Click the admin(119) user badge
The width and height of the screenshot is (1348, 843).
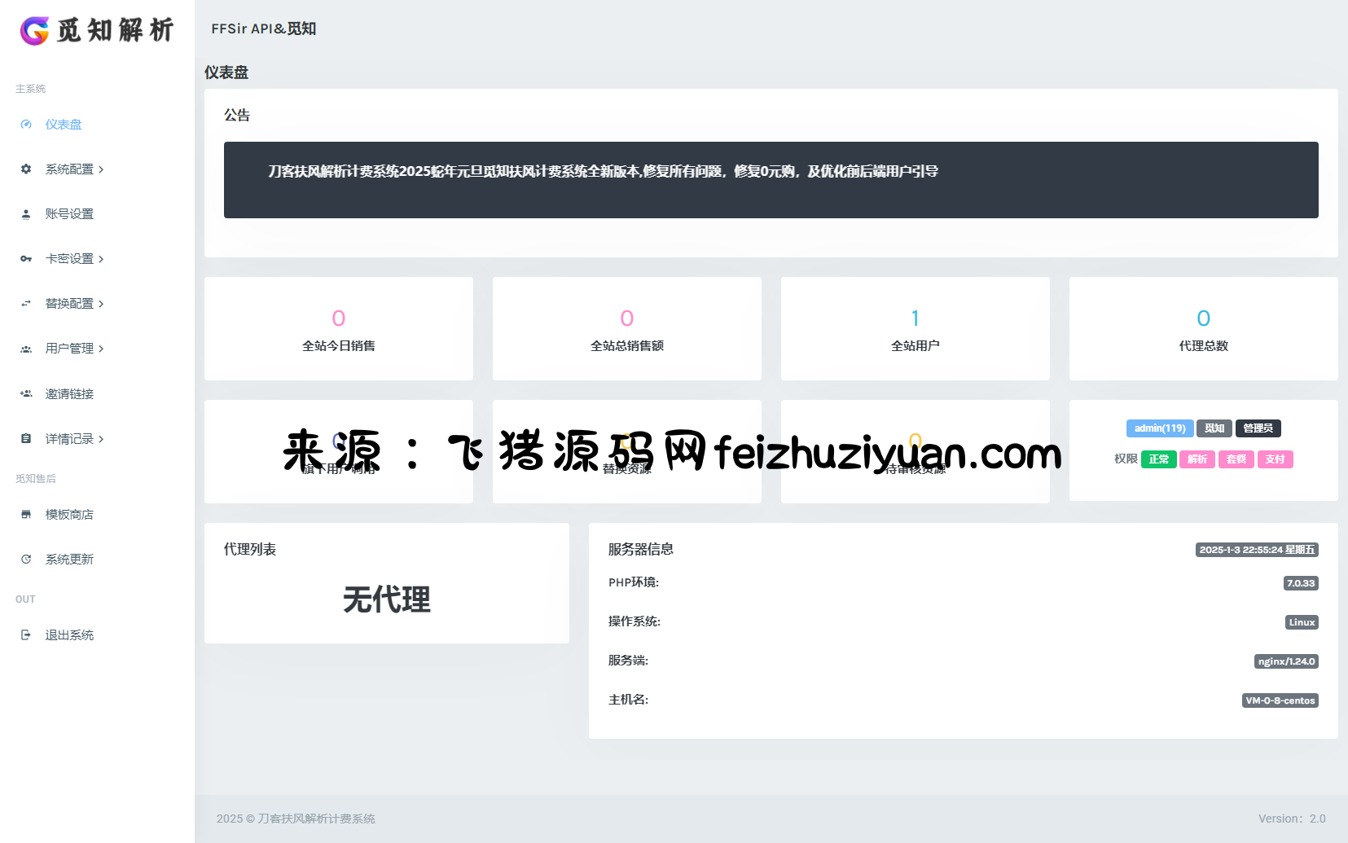(x=1160, y=428)
